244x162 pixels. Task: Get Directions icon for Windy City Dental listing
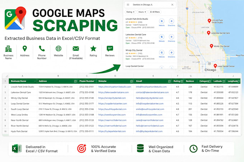click(171, 53)
